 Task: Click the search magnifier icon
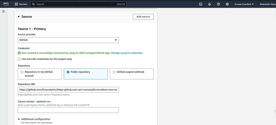tap(33, 4)
